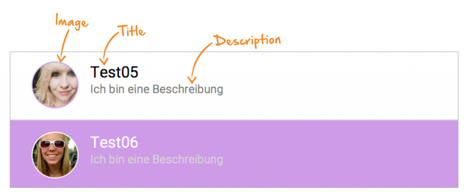Click the word "Ich" under Test06
Viewport: 465px width, 196px height.
coord(97,159)
